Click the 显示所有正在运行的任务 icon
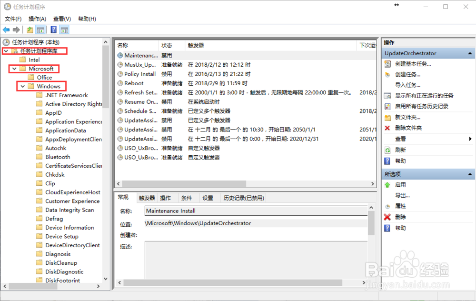The width and height of the screenshot is (476, 301). (387, 96)
